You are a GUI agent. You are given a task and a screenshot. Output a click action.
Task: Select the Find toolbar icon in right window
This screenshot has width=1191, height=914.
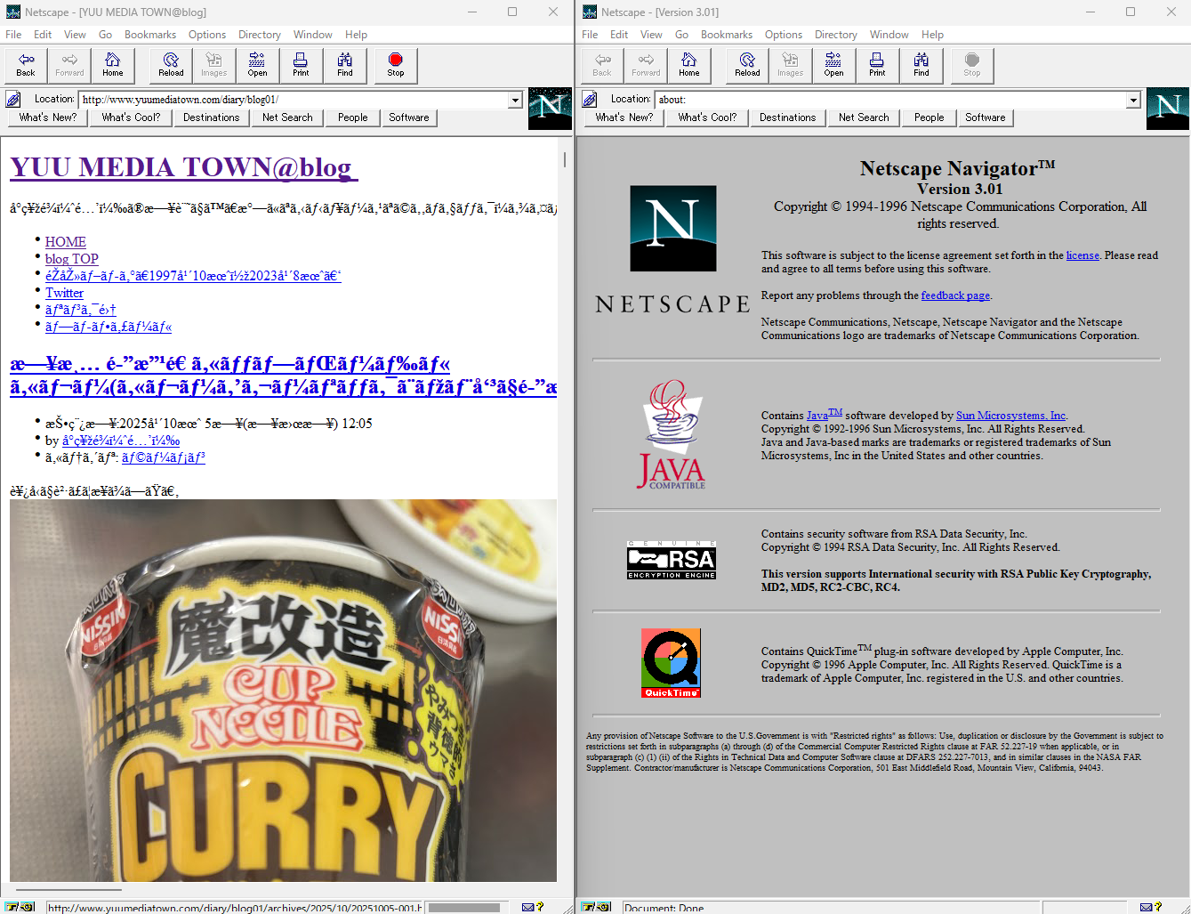pos(921,64)
